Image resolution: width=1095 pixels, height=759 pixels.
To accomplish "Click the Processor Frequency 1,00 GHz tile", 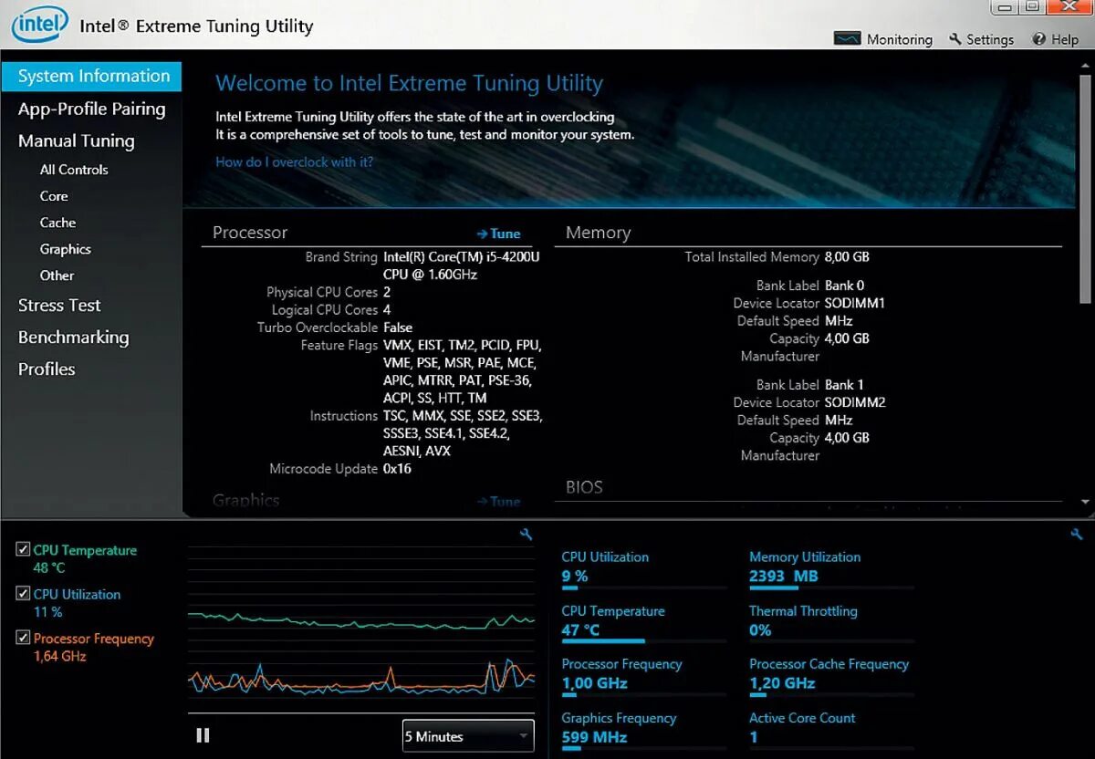I will pyautogui.click(x=643, y=676).
